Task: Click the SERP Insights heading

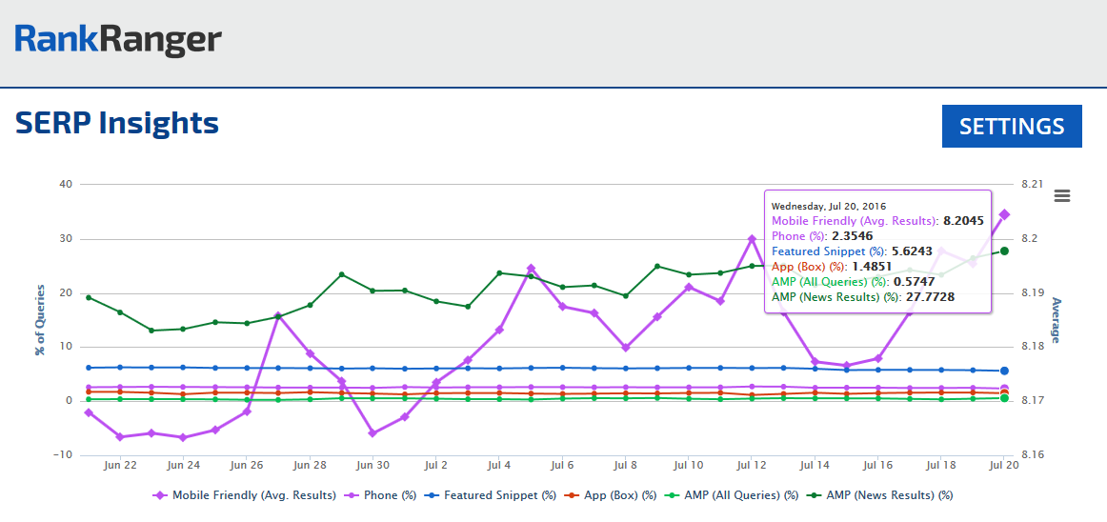Action: click(x=117, y=124)
